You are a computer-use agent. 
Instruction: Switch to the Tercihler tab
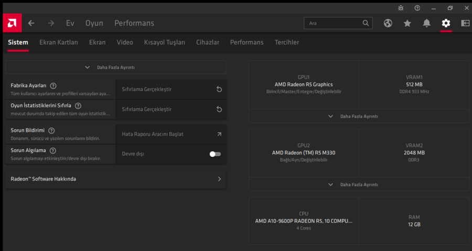click(287, 42)
